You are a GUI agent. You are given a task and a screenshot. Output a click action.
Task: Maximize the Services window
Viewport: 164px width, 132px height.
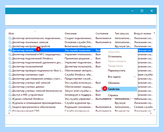(142, 11)
